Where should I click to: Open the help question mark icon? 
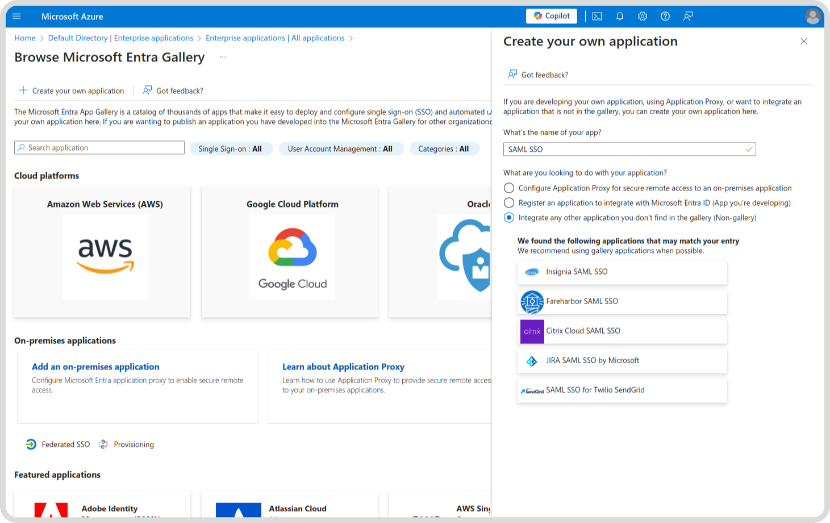tap(665, 16)
